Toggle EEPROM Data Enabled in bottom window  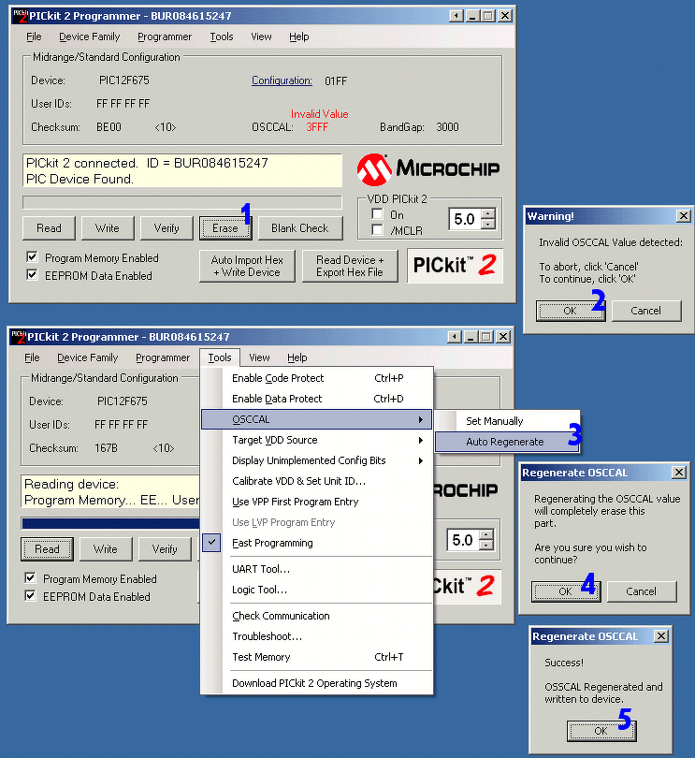(30, 596)
